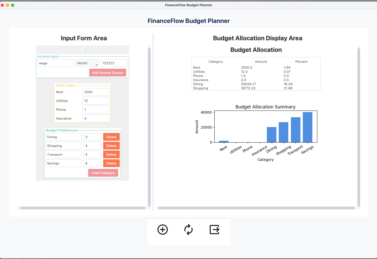
Task: Open the Month period dropdown
Action: [87, 63]
